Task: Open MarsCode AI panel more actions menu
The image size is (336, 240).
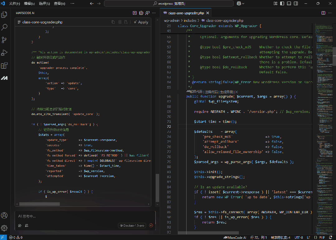Action: [154, 13]
